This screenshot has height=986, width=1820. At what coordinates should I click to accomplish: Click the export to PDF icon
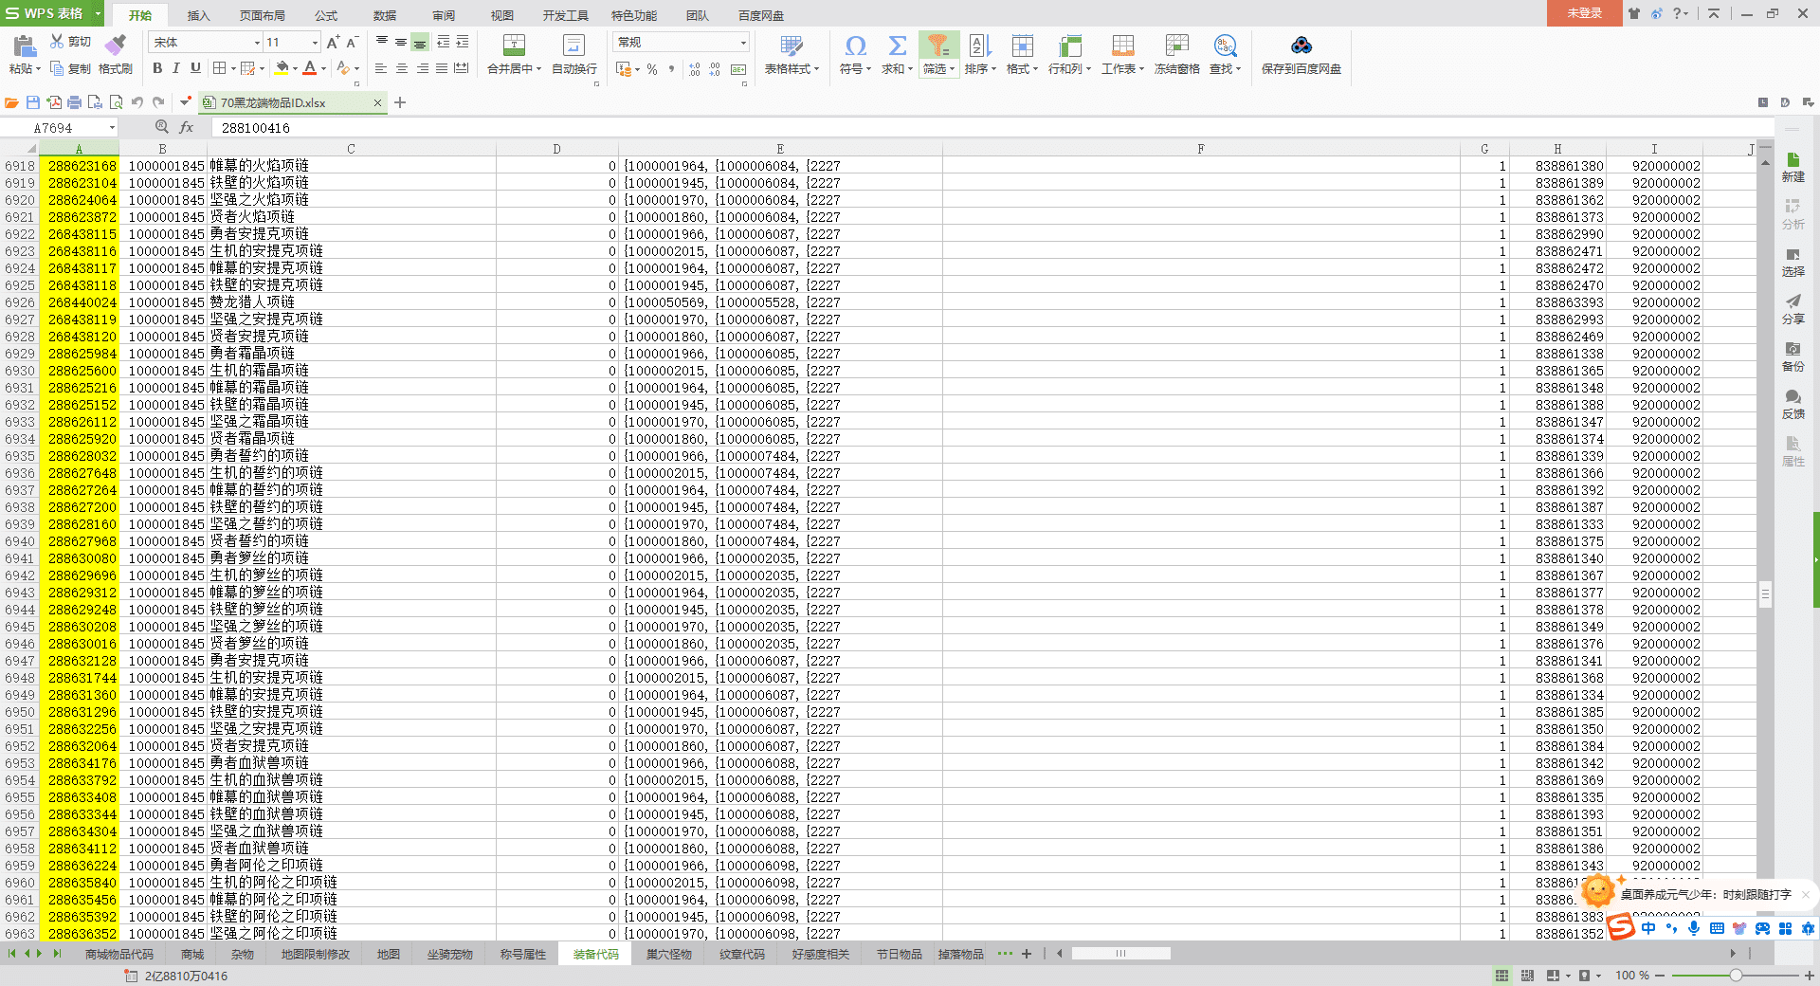[53, 102]
